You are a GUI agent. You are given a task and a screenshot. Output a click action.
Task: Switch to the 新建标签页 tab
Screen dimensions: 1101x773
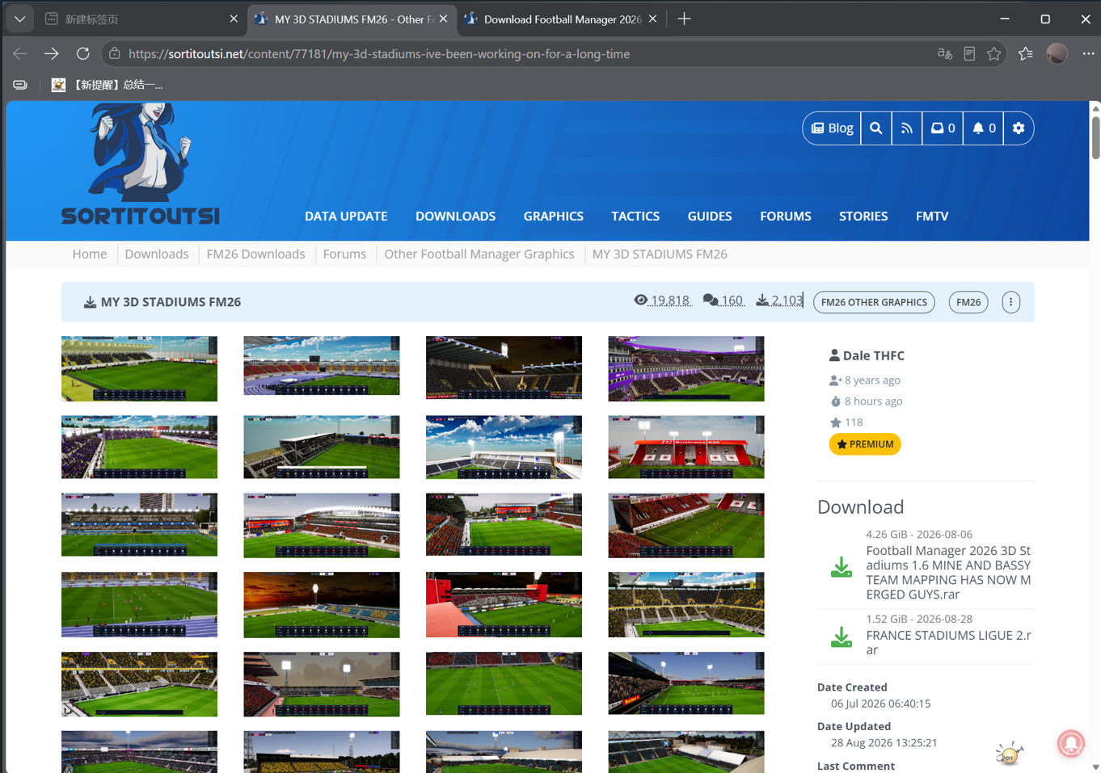141,19
